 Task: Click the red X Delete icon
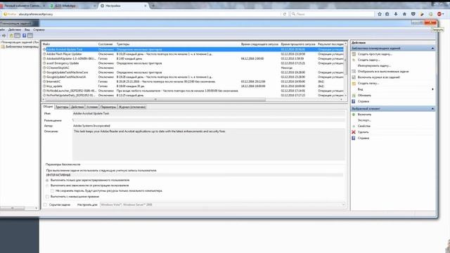tap(354, 132)
